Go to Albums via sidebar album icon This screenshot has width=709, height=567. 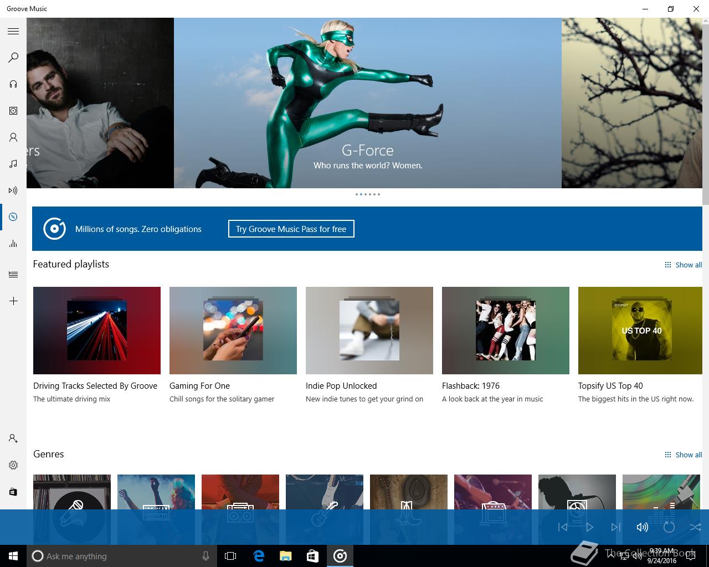coord(13,111)
